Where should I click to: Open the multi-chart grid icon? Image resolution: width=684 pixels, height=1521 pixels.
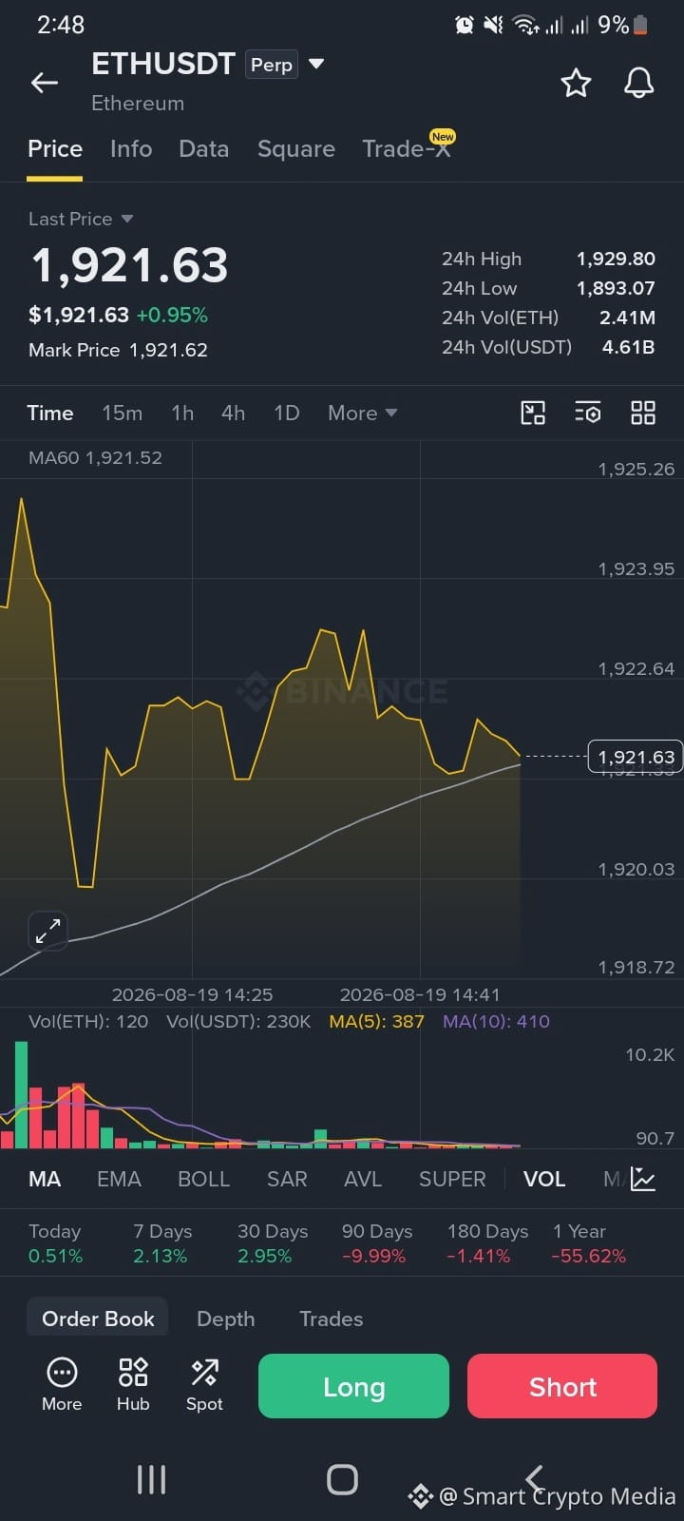tap(643, 413)
